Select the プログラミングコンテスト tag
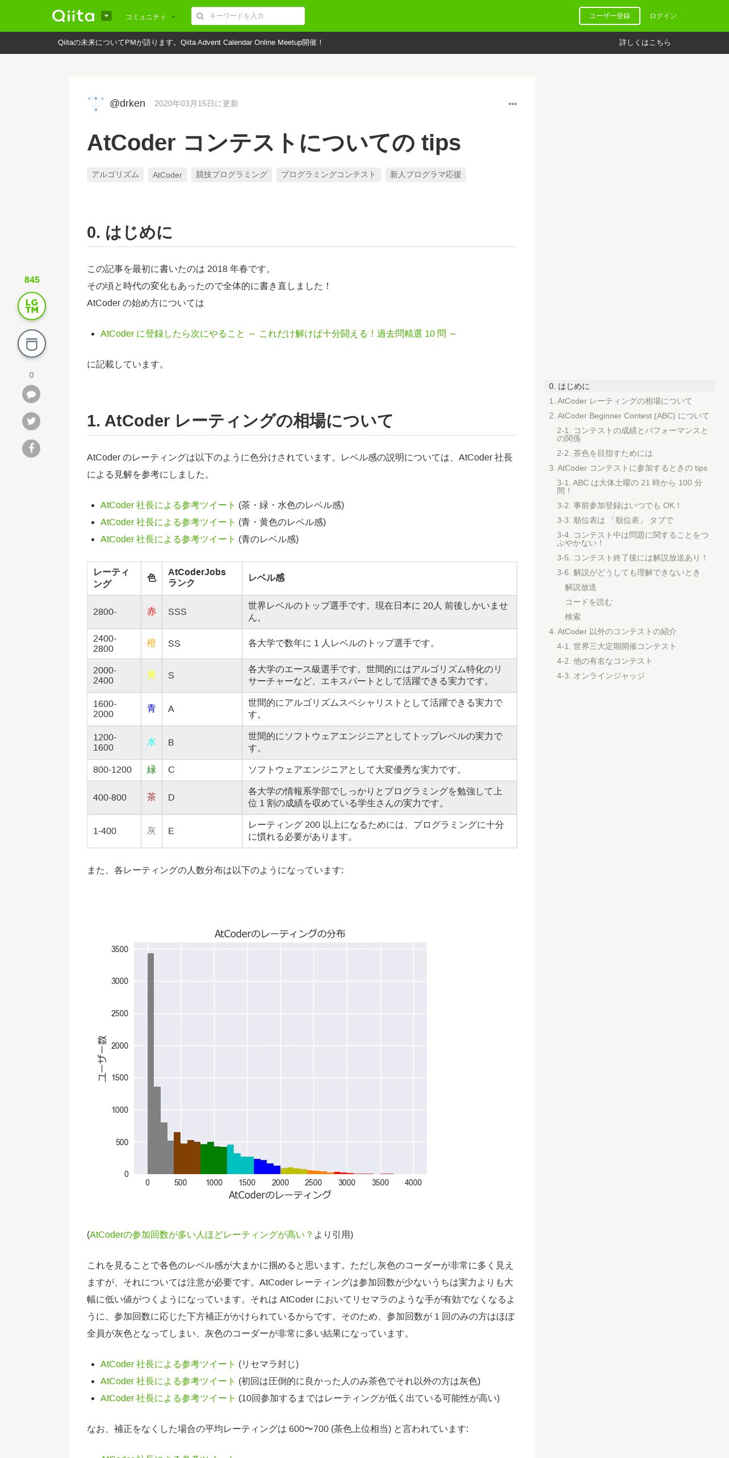Image resolution: width=729 pixels, height=1458 pixels. 328,175
